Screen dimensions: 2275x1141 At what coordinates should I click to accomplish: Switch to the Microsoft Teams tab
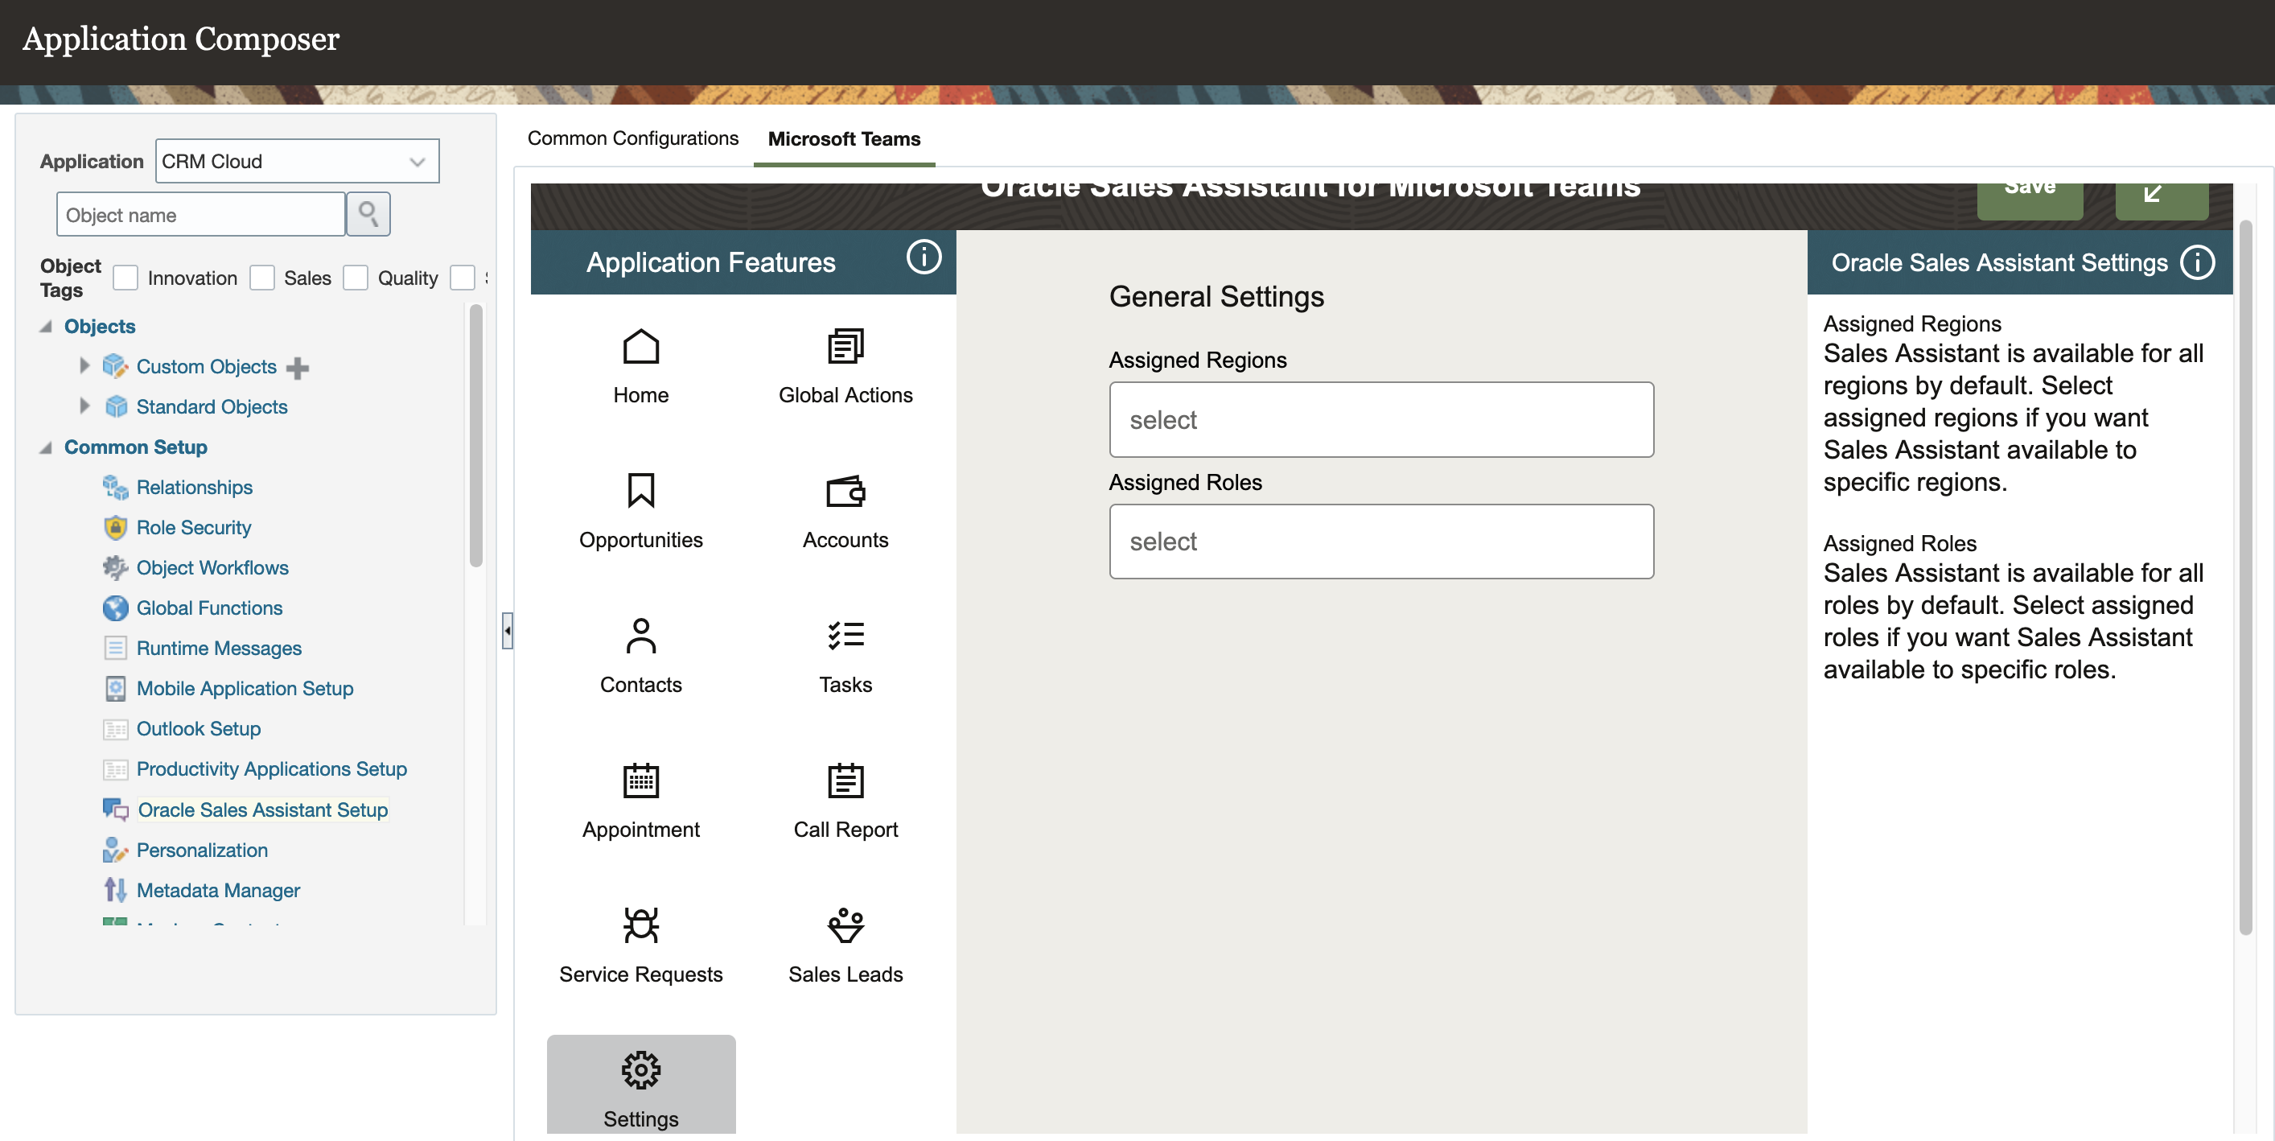coord(845,139)
